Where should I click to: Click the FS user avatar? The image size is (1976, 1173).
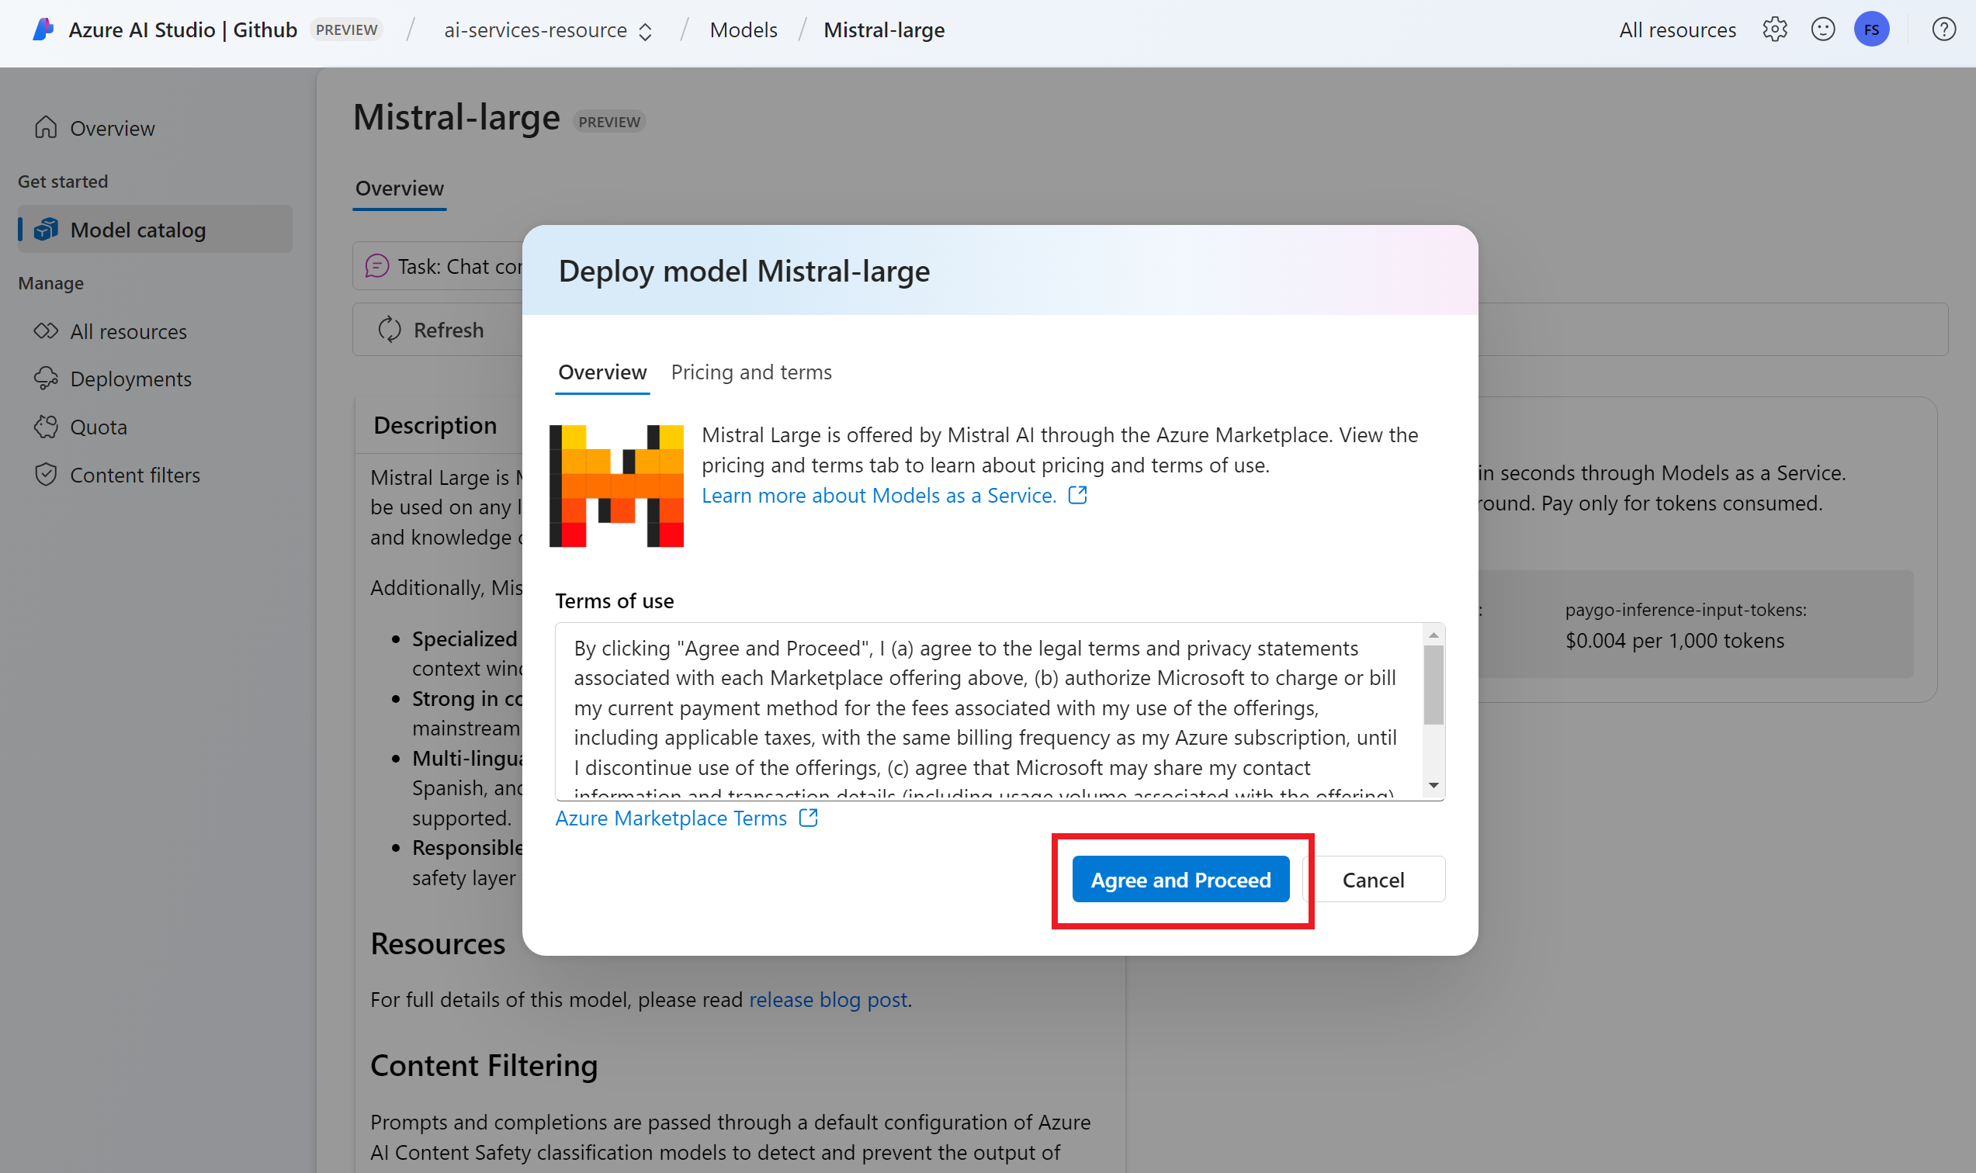[x=1870, y=29]
